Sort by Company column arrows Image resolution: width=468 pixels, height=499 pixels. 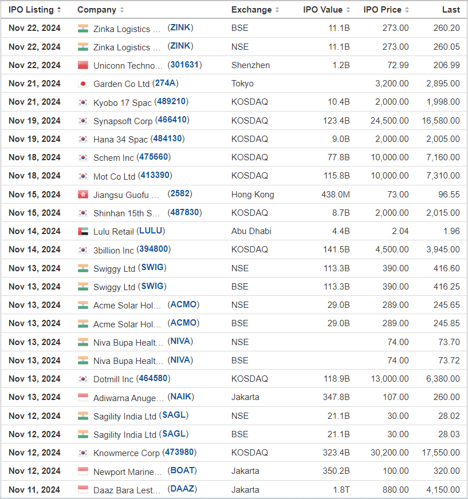point(122,10)
